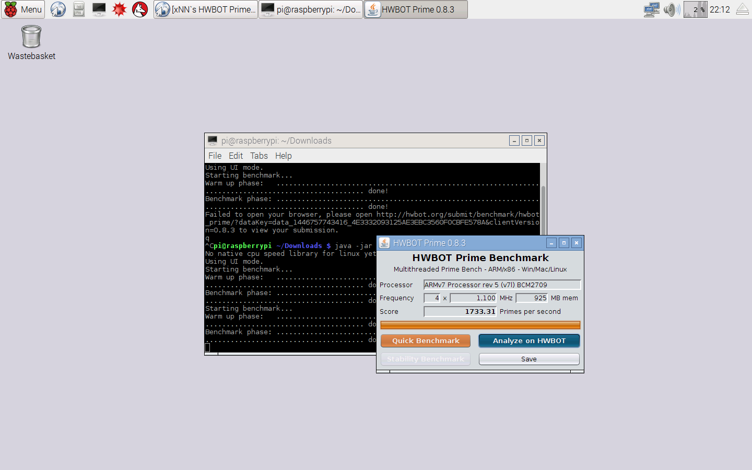The image size is (752, 470).
Task: Open the Raspberry Pi Menu
Action: [x=23, y=9]
